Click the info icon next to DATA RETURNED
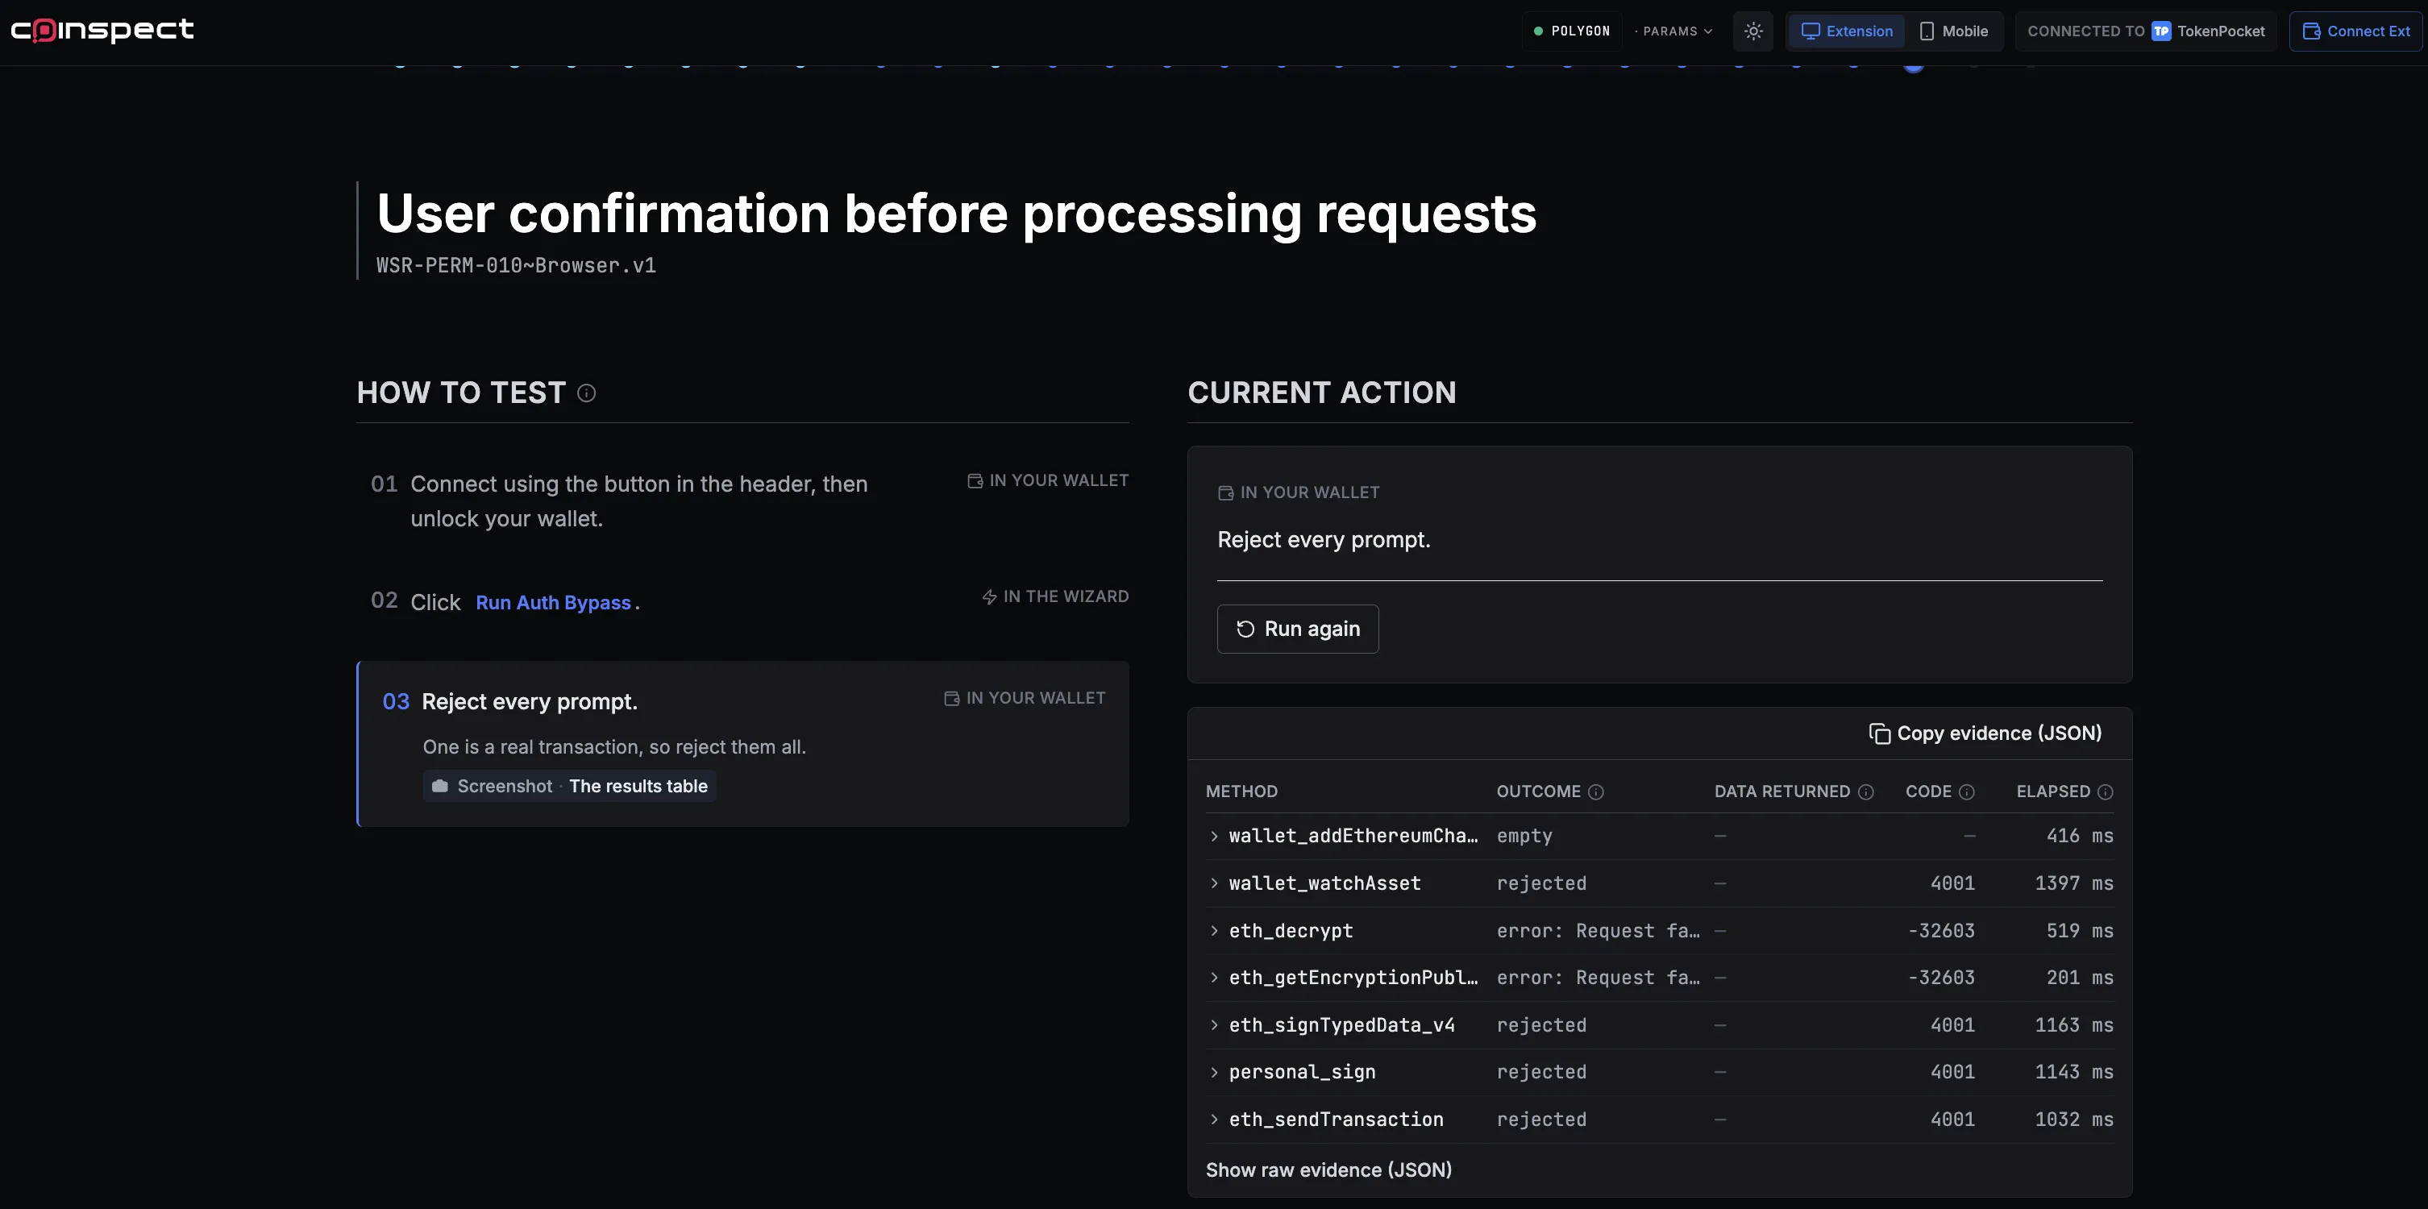 1865,791
